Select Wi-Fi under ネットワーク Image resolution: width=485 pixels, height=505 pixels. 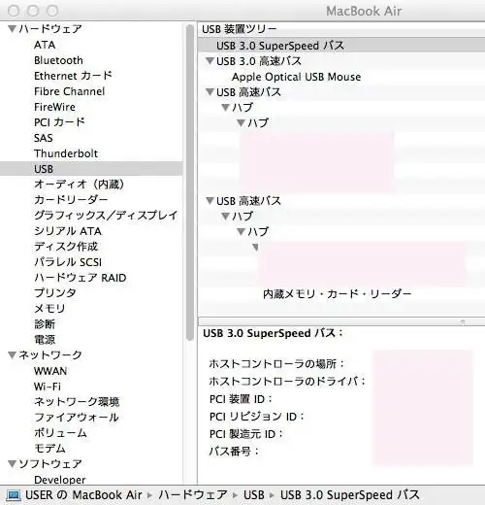coord(48,387)
